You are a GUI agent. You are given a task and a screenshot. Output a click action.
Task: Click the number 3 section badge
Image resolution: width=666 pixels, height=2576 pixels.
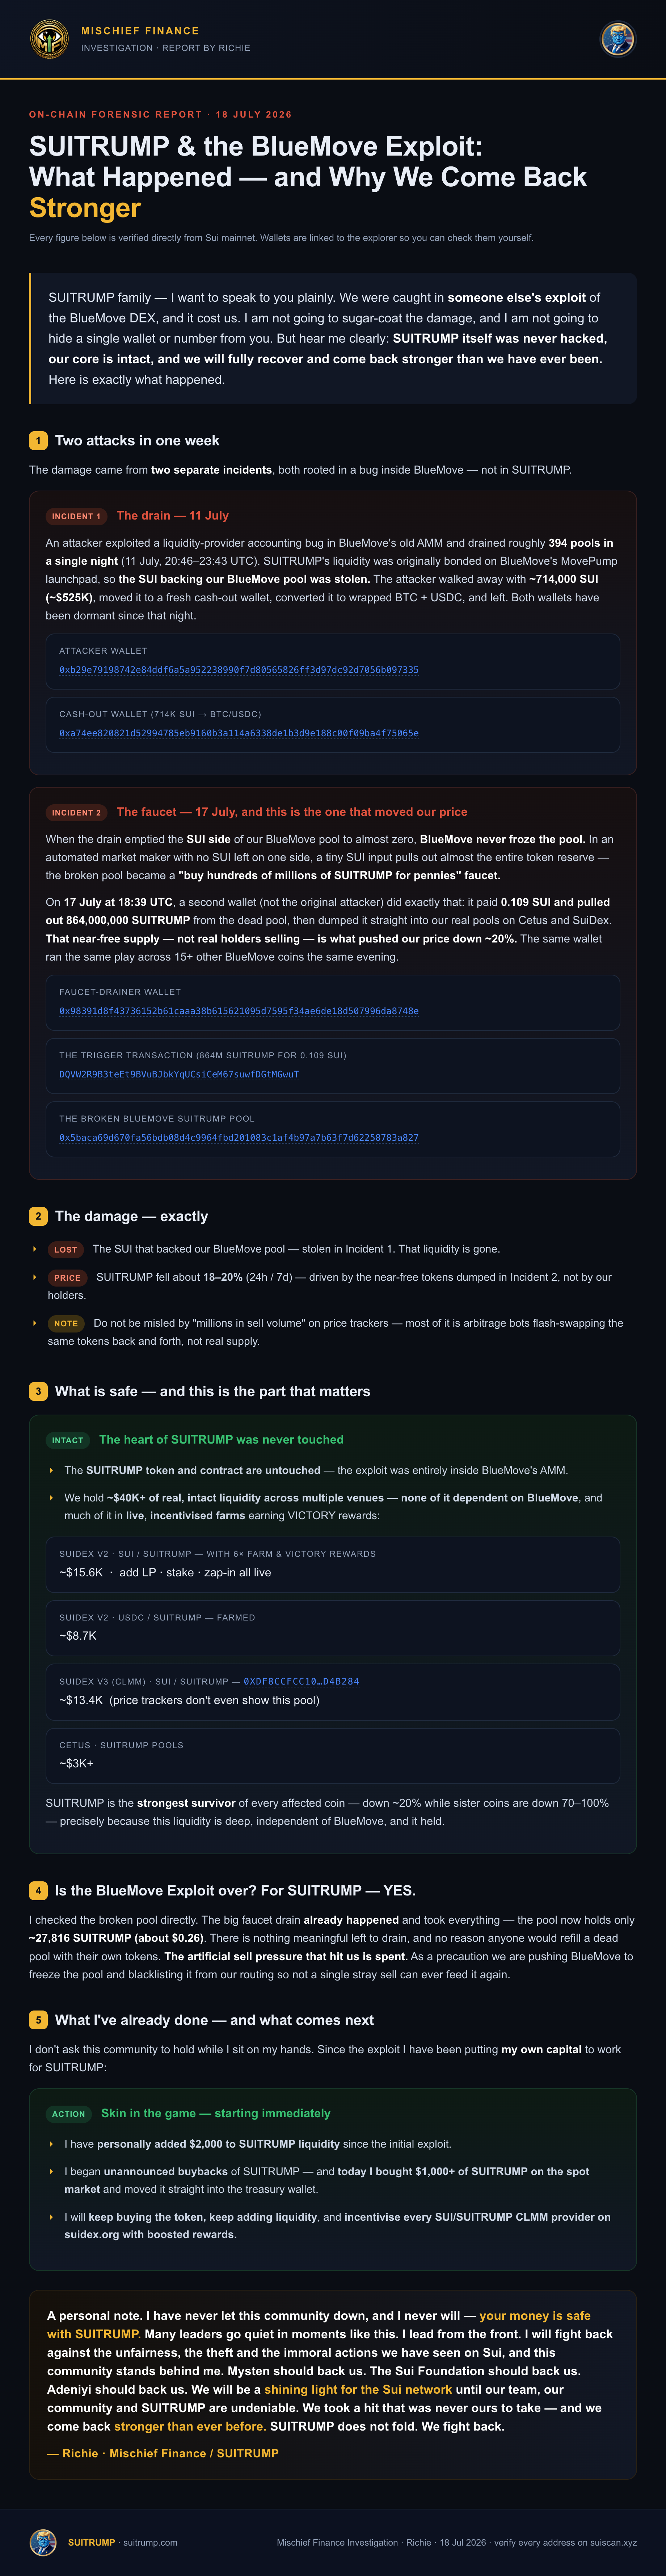click(38, 1391)
